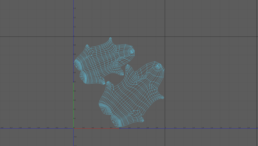Click the -0.5 label on the horizontal axis
This screenshot has height=146, width=258.
click(x=29, y=128)
